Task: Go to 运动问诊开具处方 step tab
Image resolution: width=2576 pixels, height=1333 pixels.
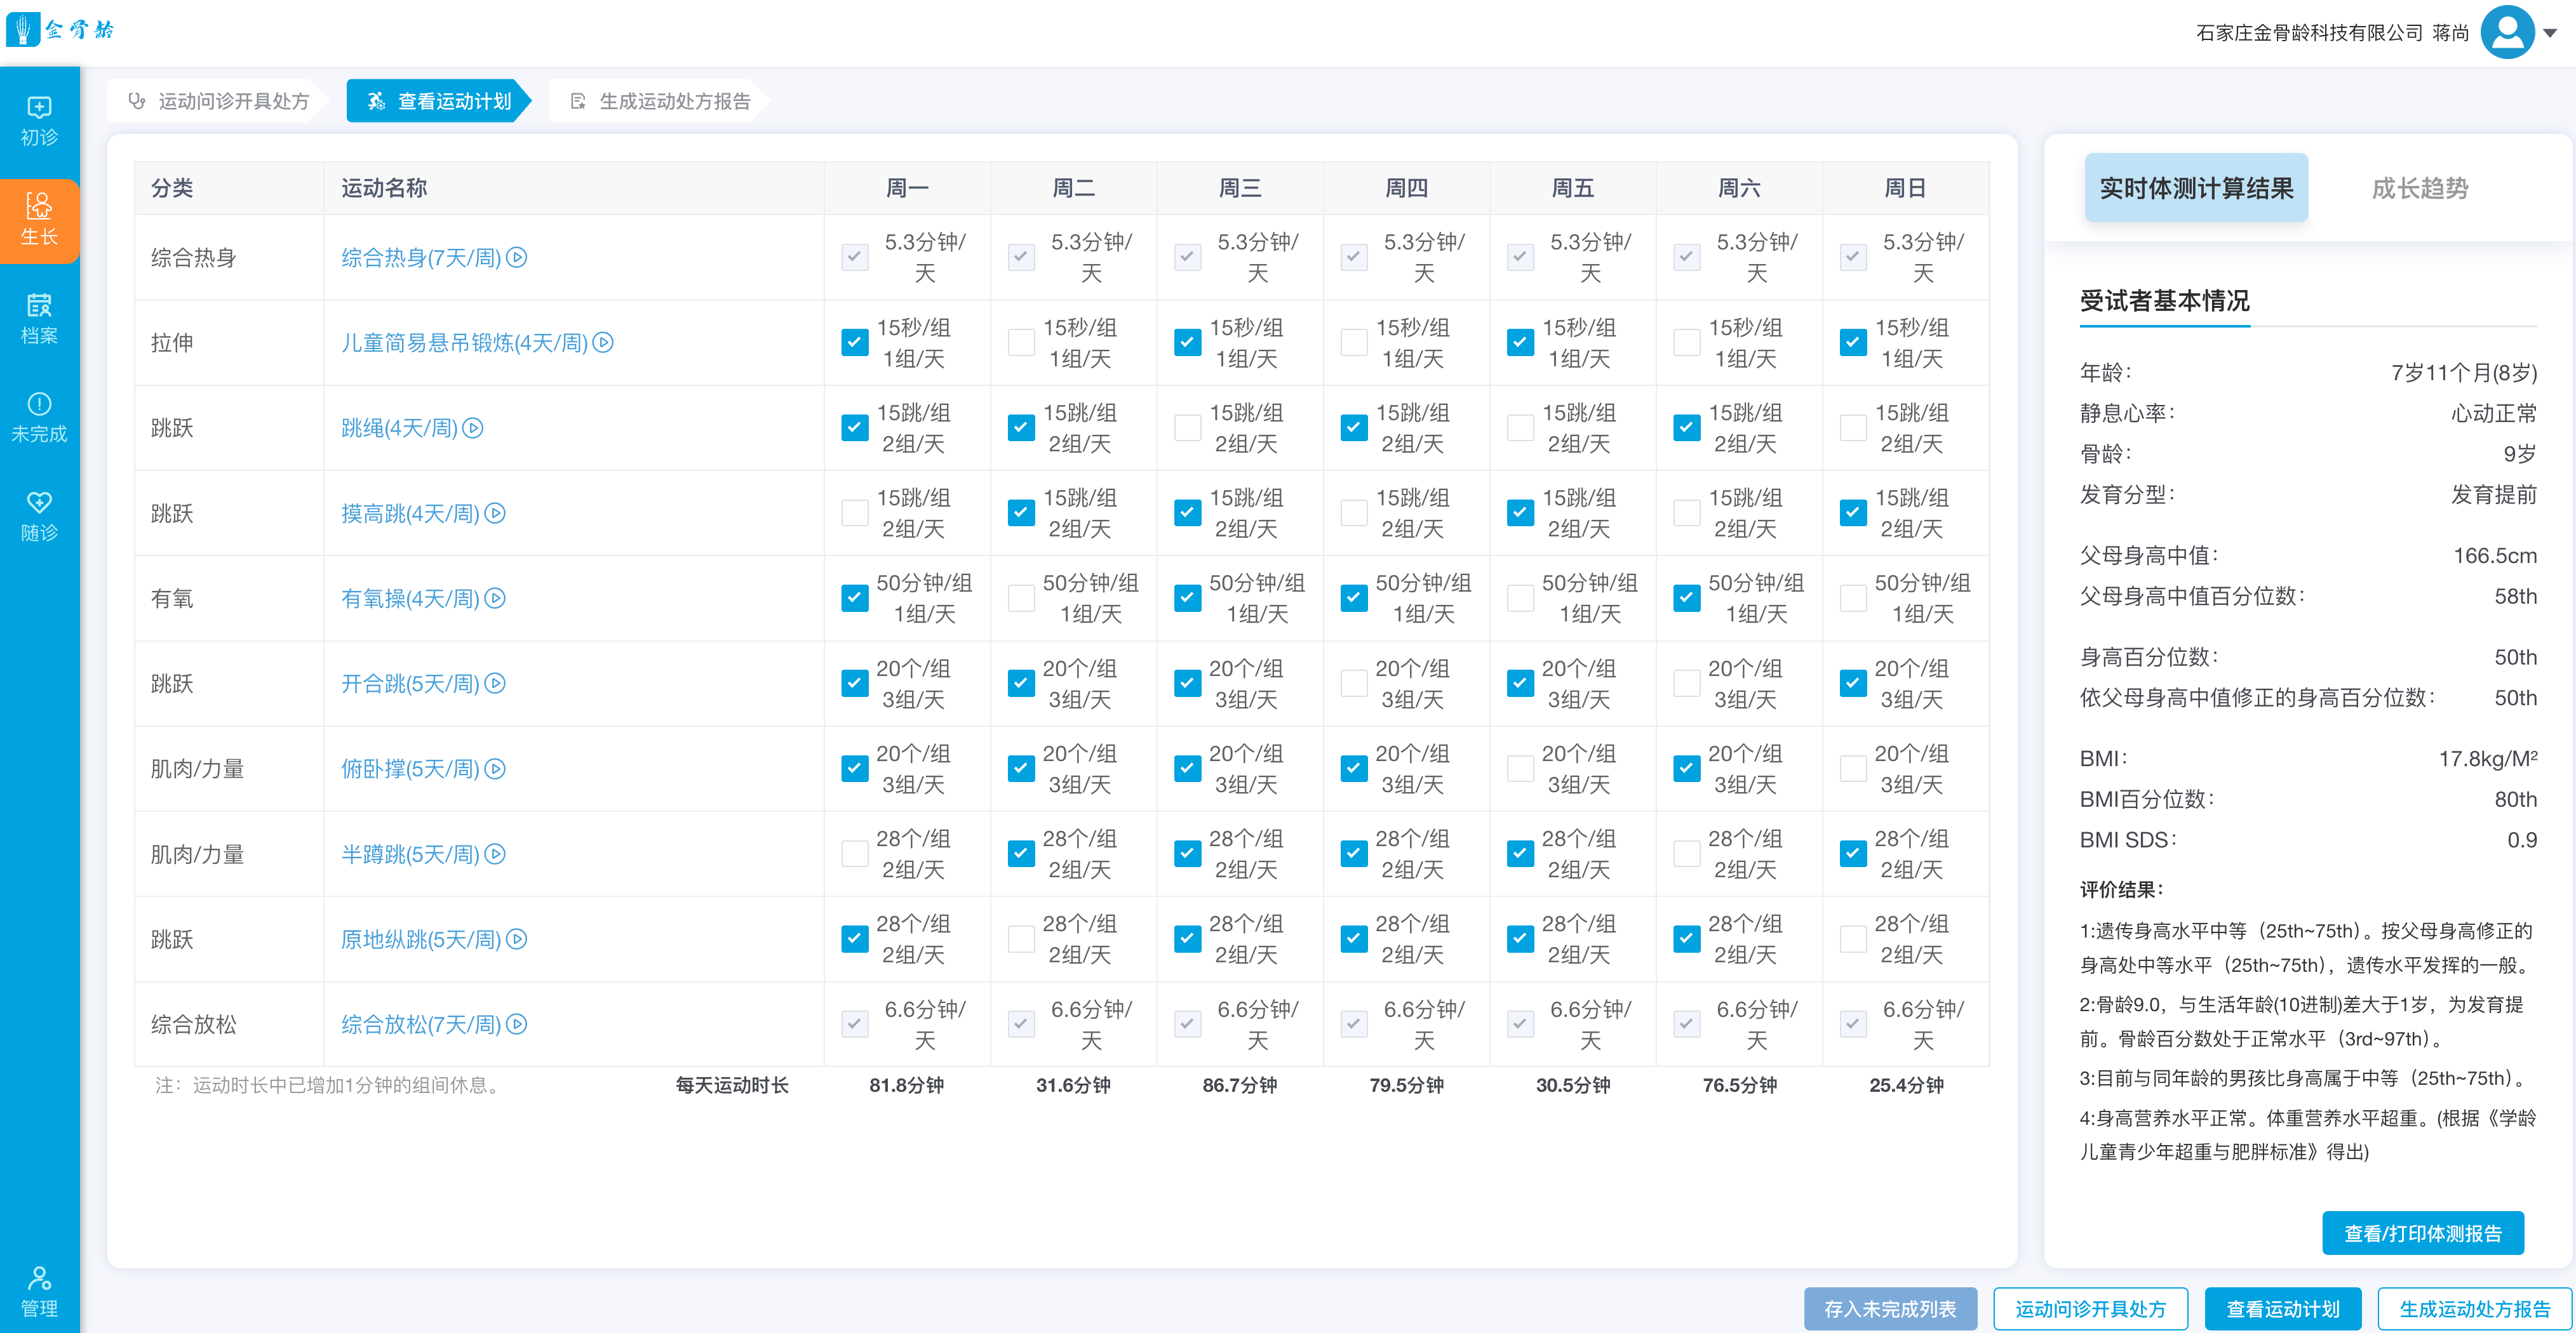Action: (x=218, y=101)
